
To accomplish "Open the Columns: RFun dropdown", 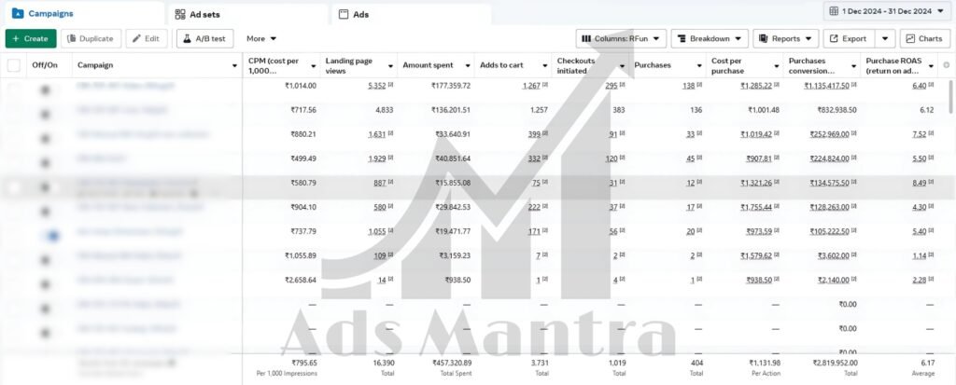I will point(621,39).
